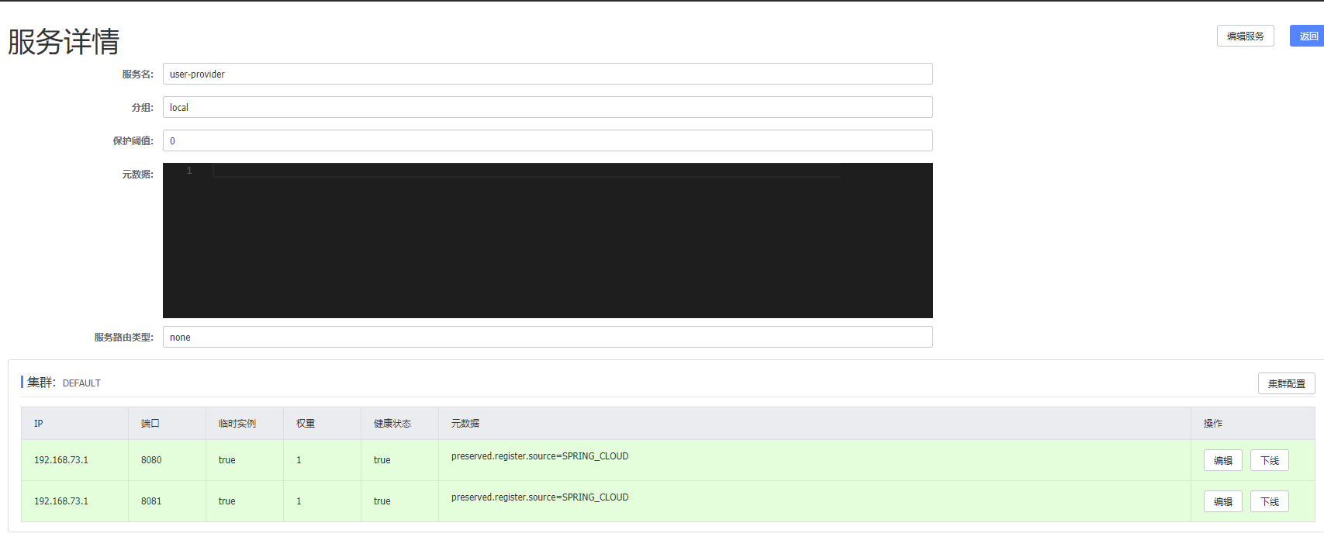Viewport: 1324px width, 537px height.
Task: Select IP 192.168.73.1 in the 8081 row
Action: click(61, 501)
